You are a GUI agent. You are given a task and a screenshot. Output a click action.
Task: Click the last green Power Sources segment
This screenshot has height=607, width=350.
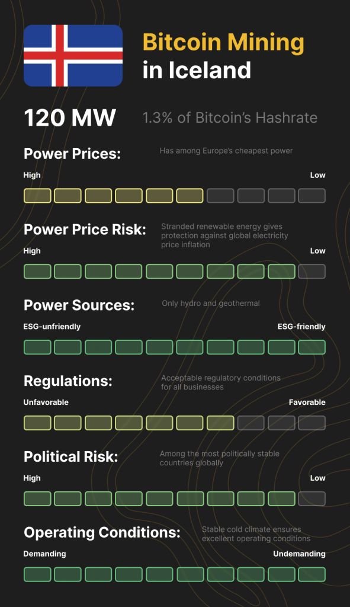[312, 347]
